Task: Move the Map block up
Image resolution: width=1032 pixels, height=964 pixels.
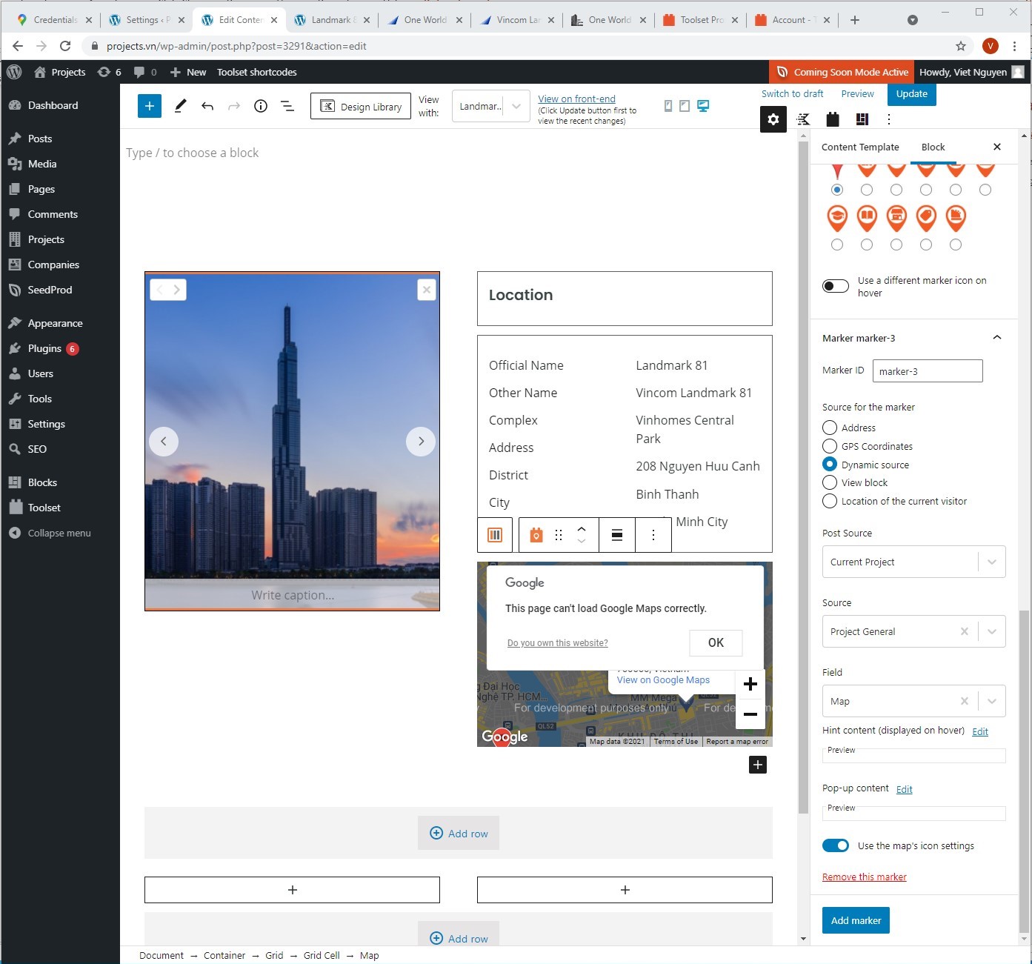Action: tap(582, 528)
